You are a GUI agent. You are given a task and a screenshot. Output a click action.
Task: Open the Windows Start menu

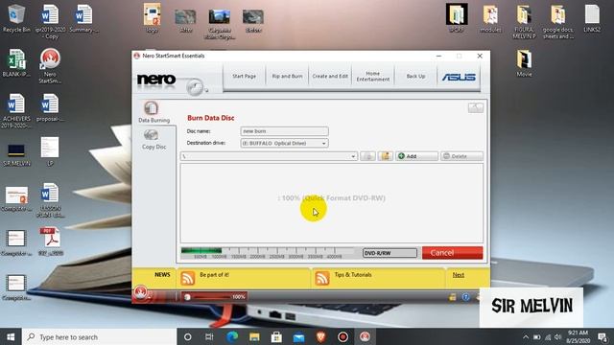pos(11,336)
